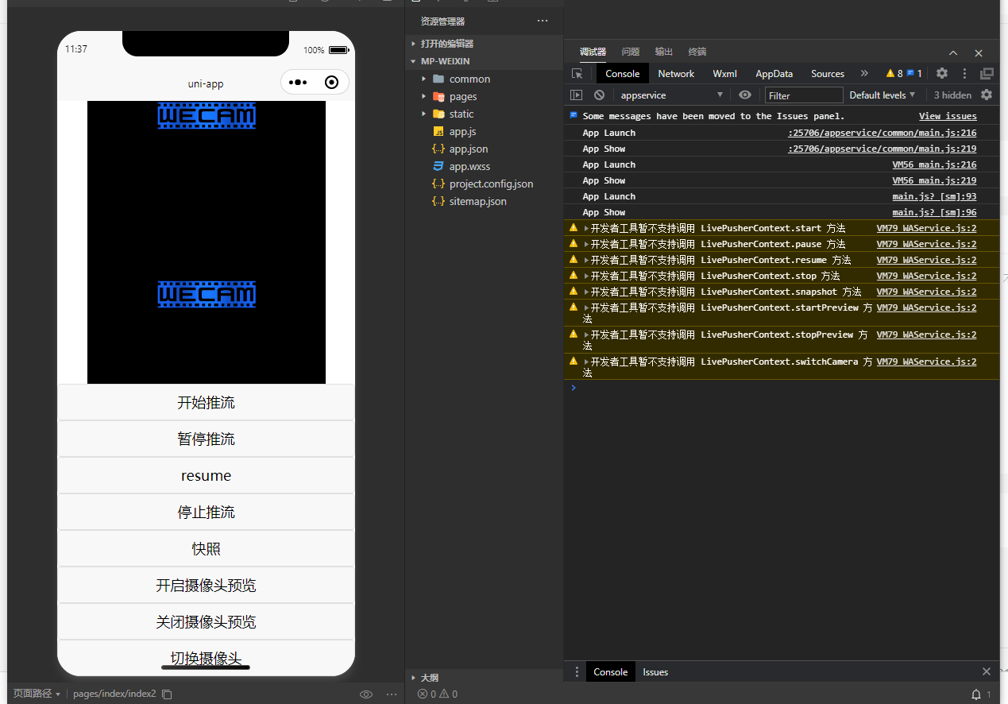Open the appservice context dropdown
1008x704 pixels.
click(x=671, y=95)
